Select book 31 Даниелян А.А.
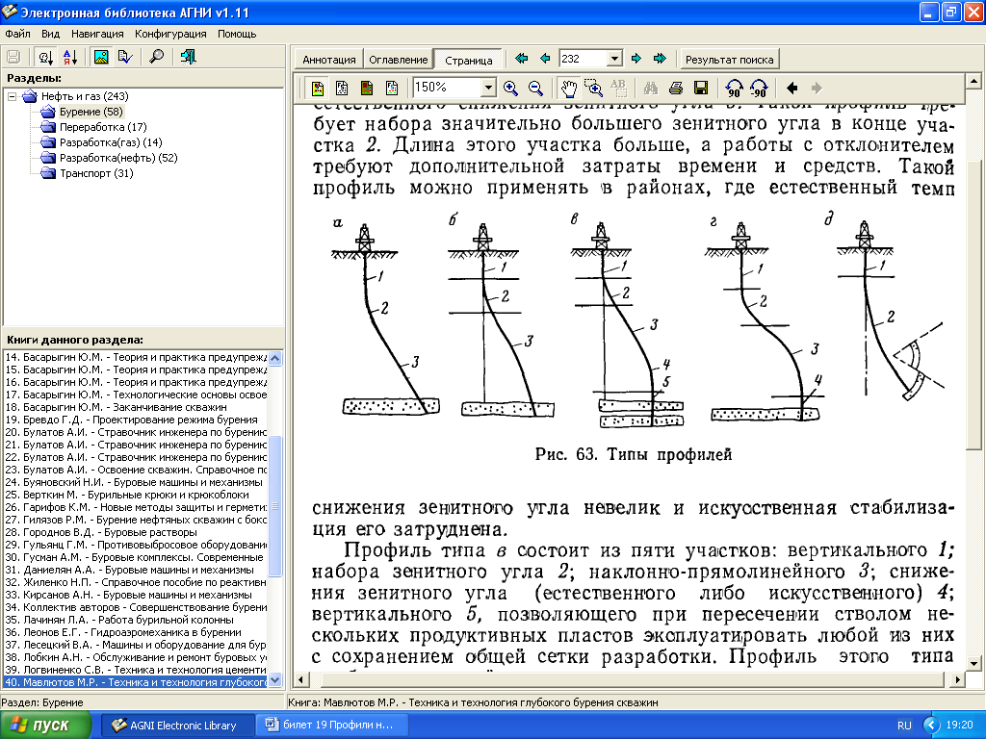This screenshot has height=739, width=986. pos(136,570)
